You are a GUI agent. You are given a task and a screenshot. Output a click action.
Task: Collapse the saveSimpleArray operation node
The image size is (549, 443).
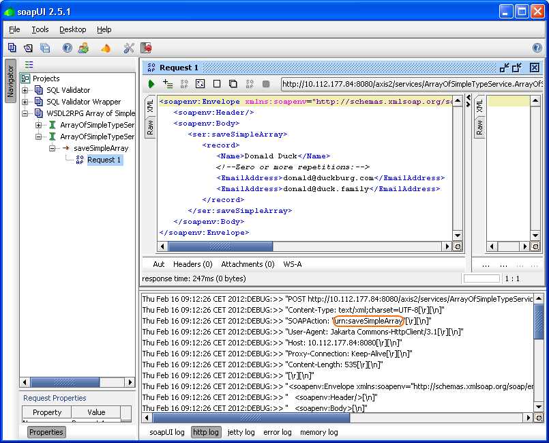(52, 148)
